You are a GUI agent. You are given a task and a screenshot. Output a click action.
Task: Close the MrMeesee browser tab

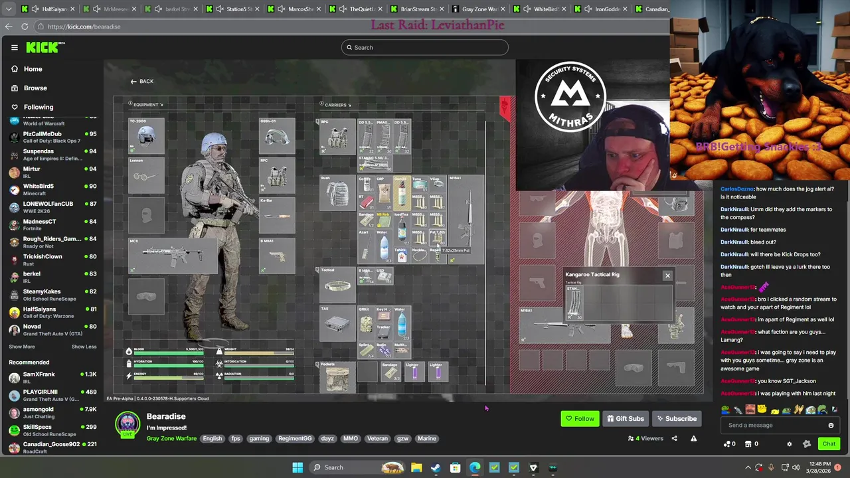pyautogui.click(x=135, y=9)
